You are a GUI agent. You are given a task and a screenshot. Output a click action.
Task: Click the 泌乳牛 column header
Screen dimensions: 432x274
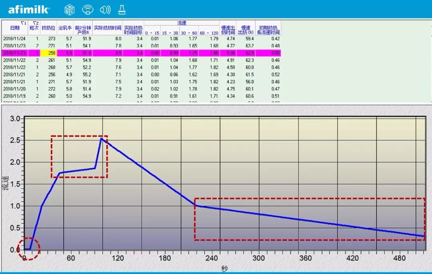click(65, 28)
